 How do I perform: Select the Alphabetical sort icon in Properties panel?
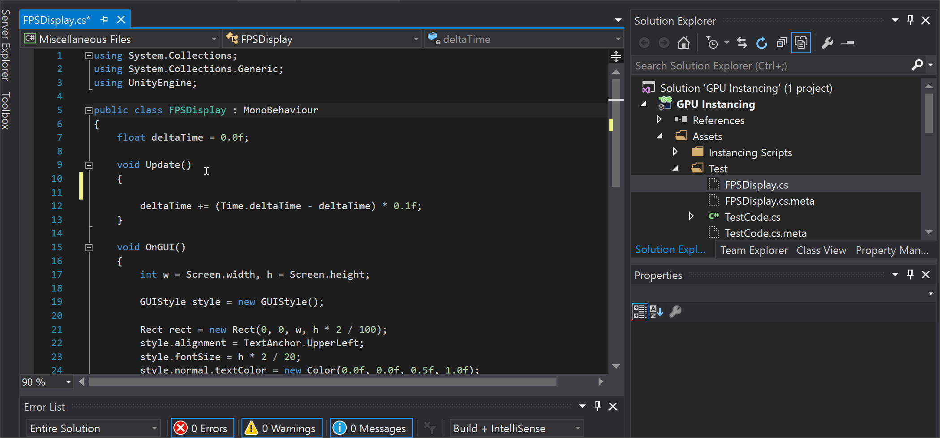pos(657,312)
